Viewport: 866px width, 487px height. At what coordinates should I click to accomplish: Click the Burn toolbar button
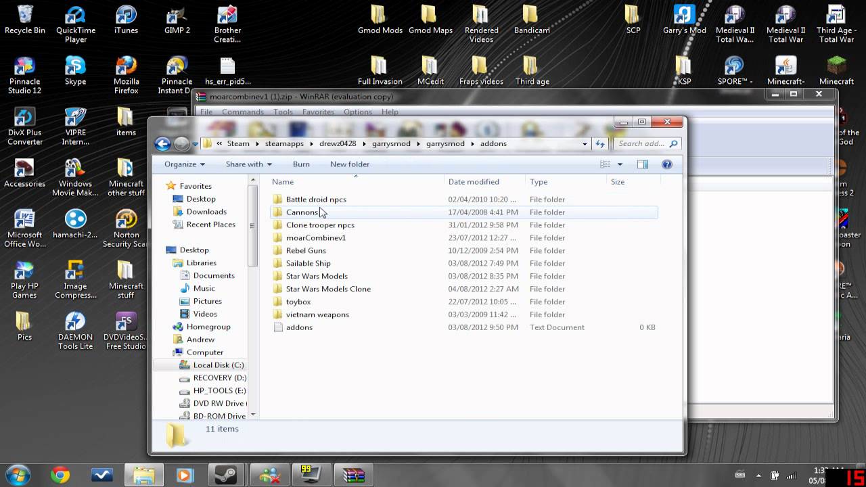point(301,164)
